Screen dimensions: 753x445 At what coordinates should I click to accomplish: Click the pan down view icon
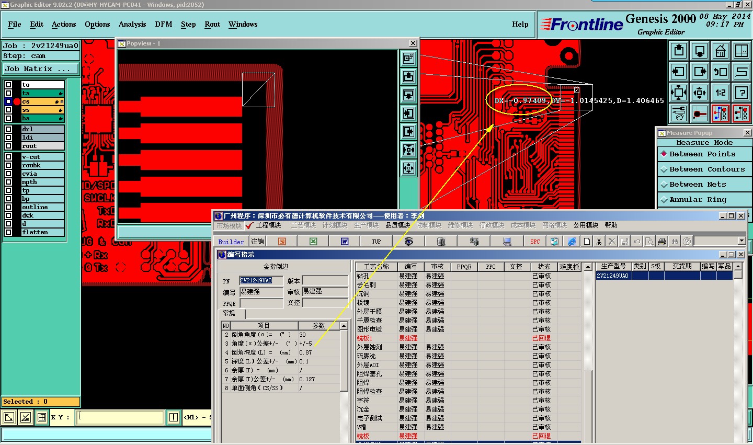pos(700,51)
